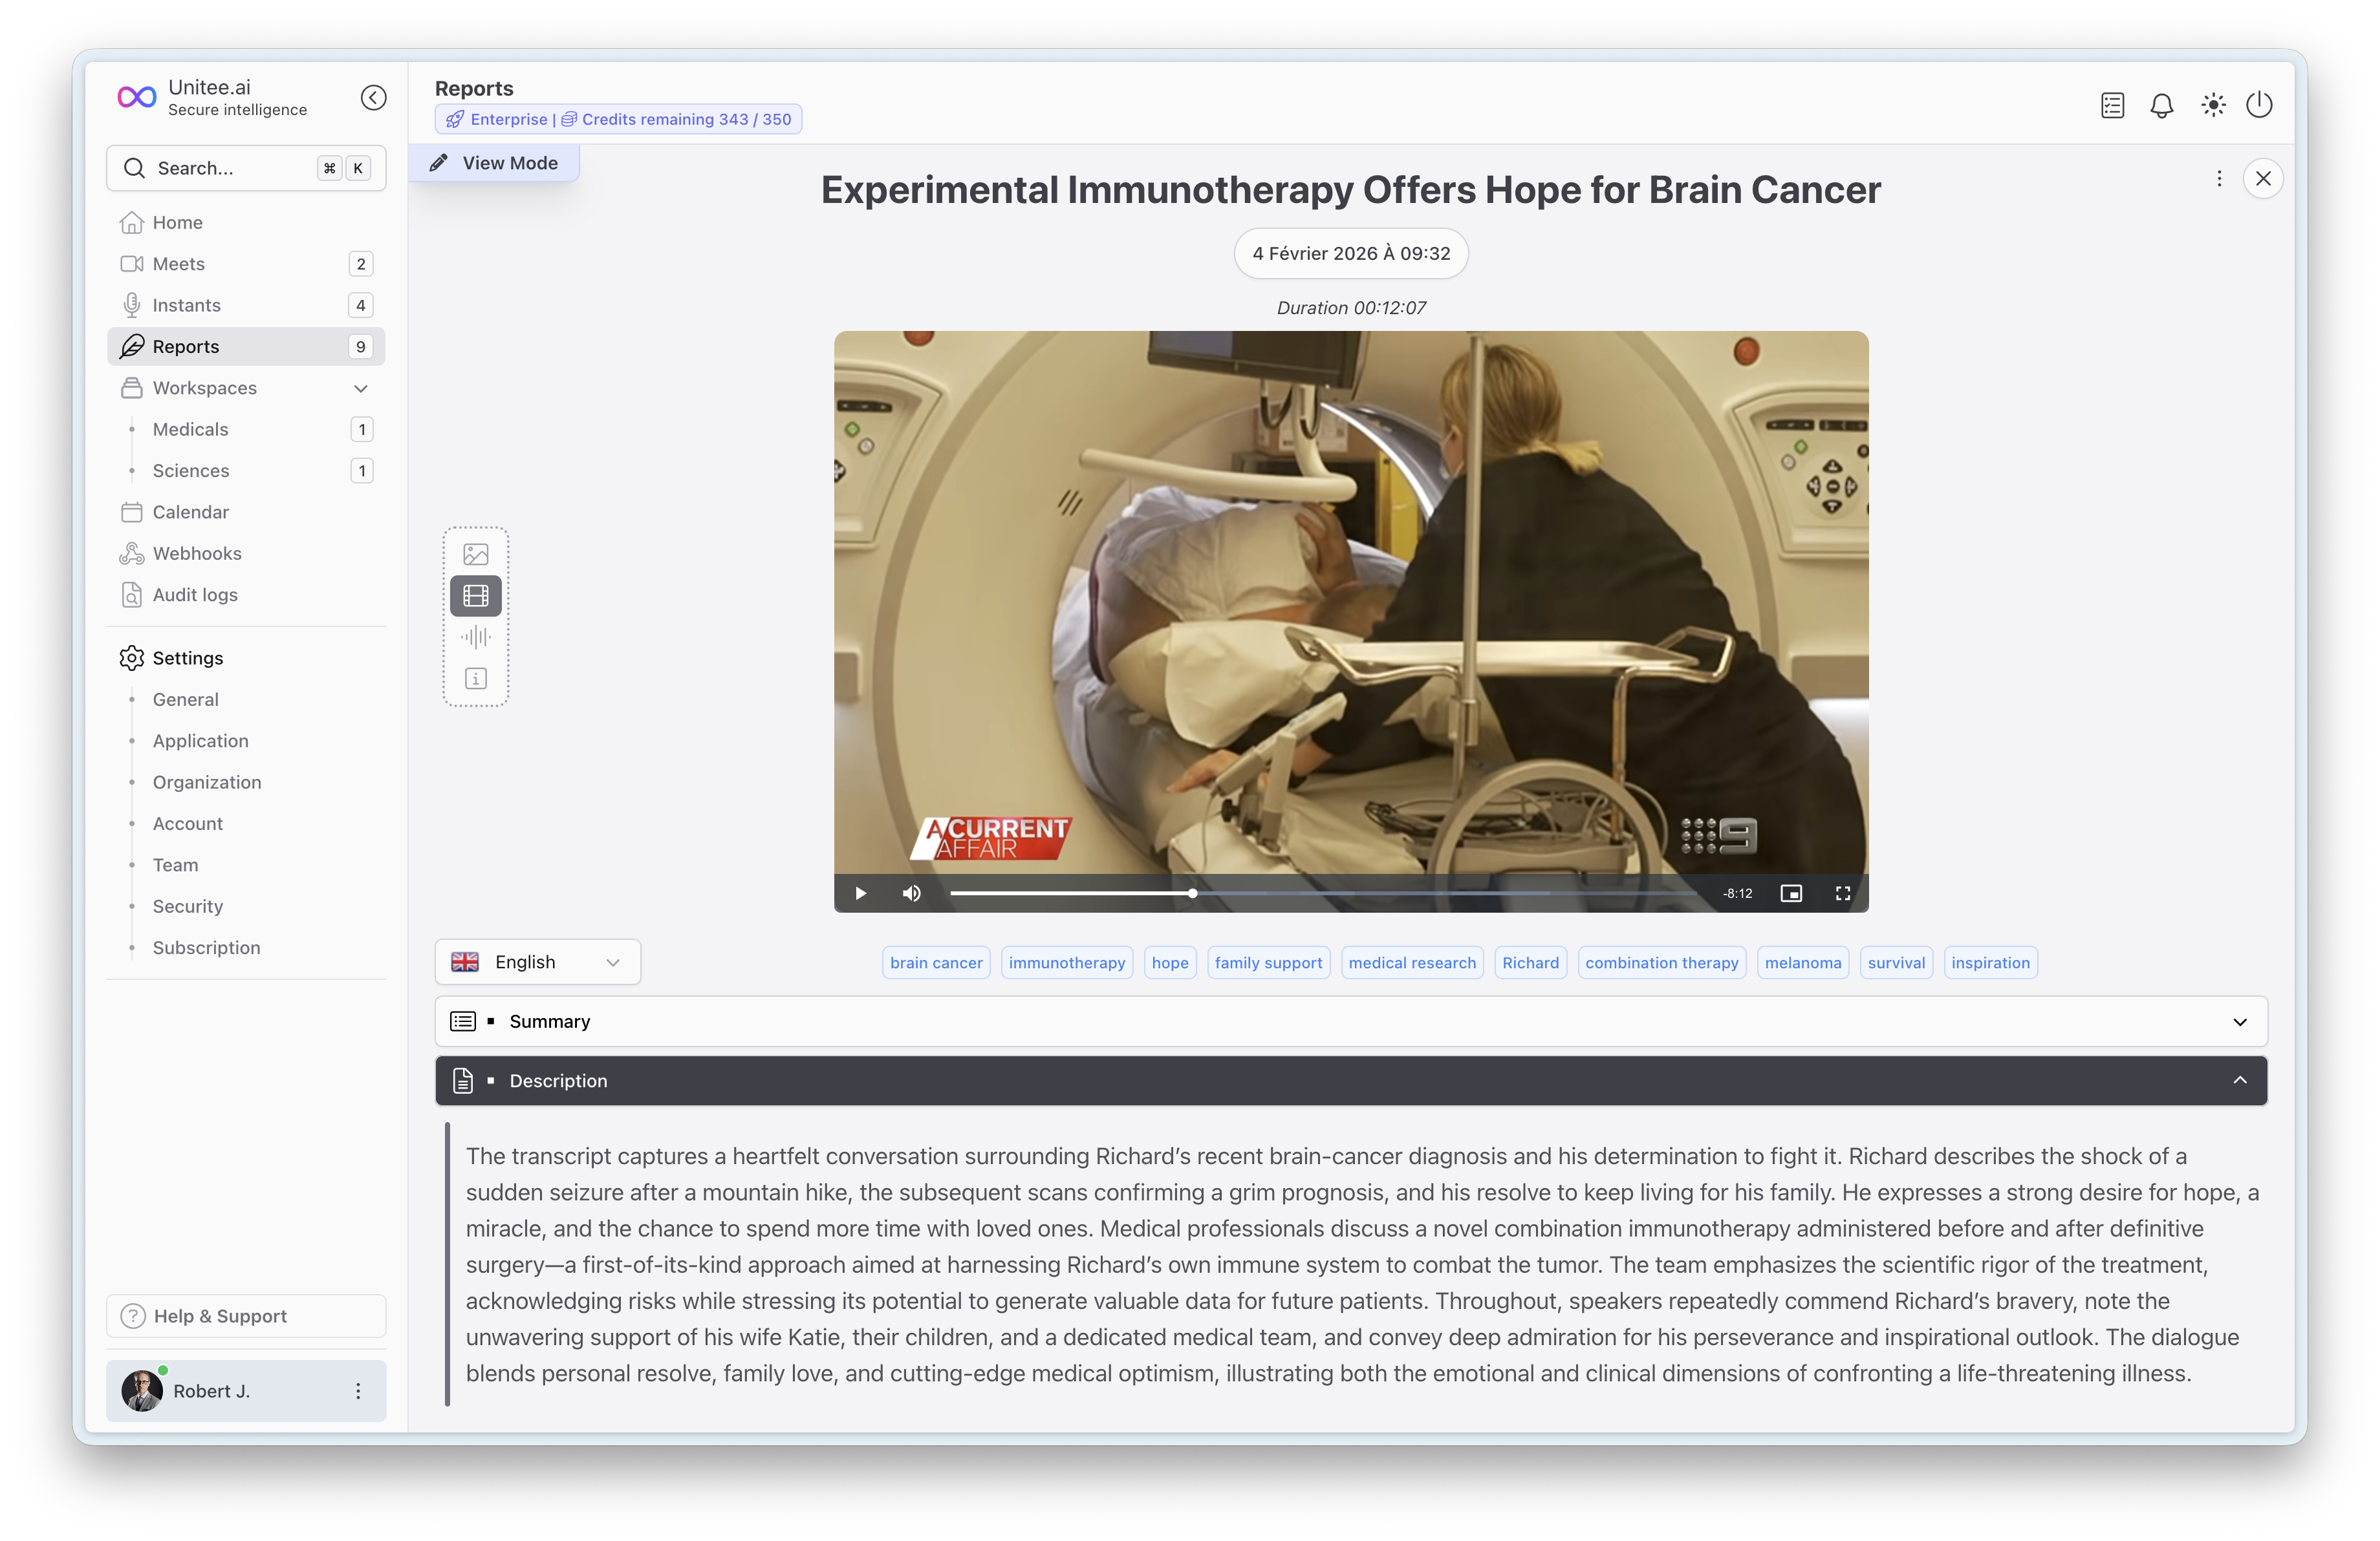Open General settings
2380x1541 pixels.
pos(186,699)
